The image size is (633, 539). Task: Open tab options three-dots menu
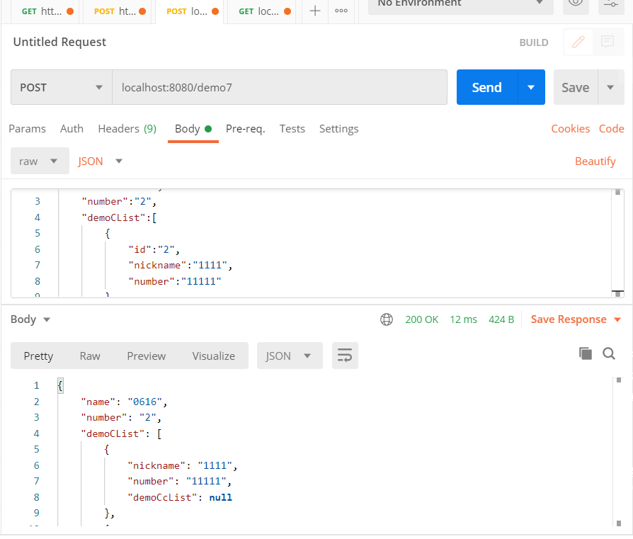click(x=341, y=11)
